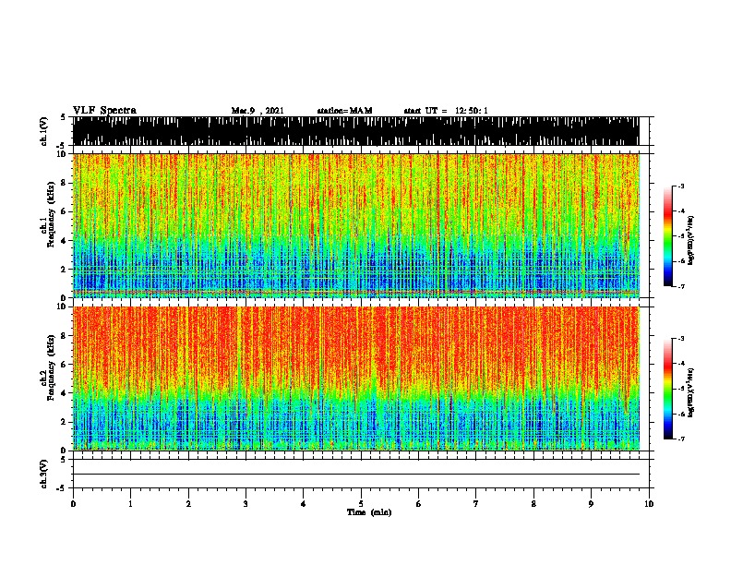Click the flat ch.3 voltage trace line
This screenshot has height=565, width=731.
click(355, 475)
